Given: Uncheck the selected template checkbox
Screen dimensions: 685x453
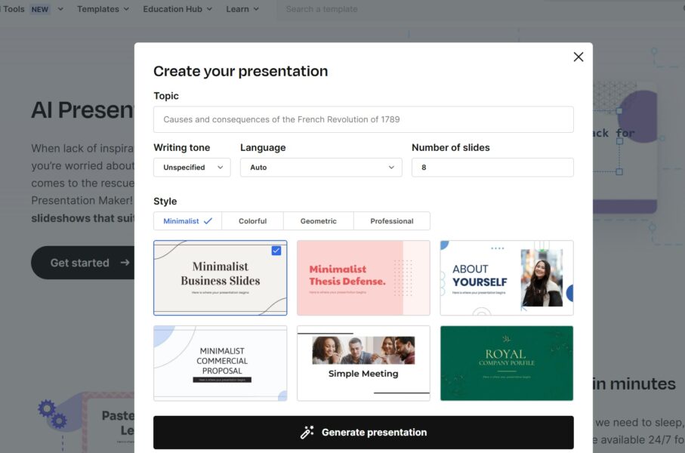Looking at the screenshot, I should coord(276,251).
